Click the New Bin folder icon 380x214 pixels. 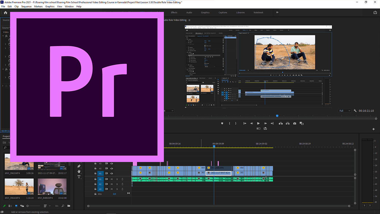pos(69,206)
